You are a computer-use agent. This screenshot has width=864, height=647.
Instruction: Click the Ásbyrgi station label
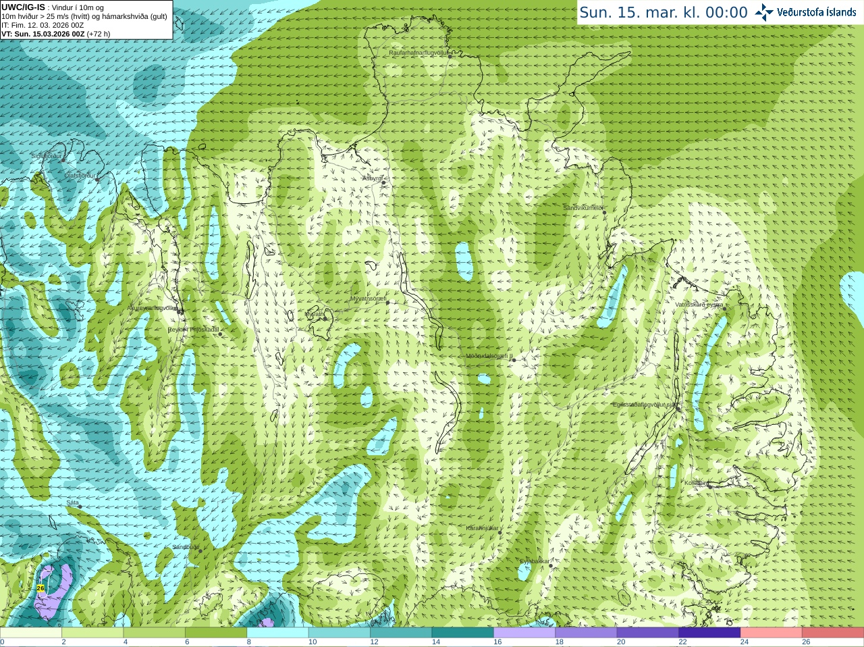pos(372,178)
